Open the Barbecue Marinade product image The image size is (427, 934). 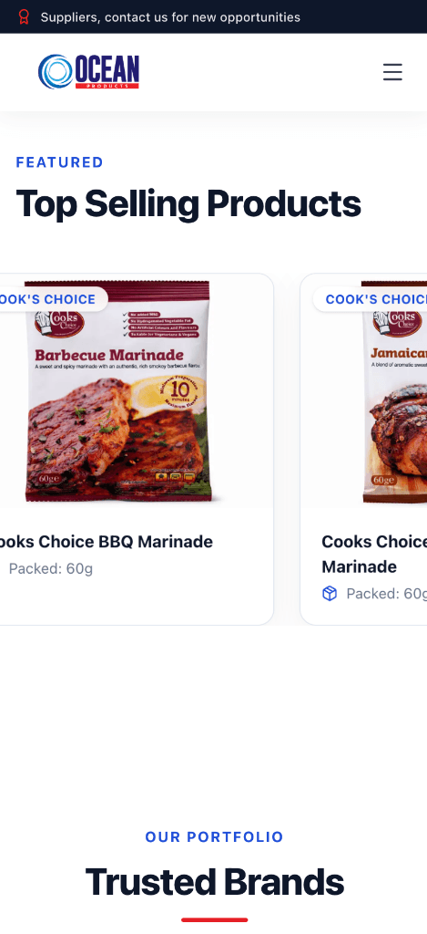(x=119, y=390)
